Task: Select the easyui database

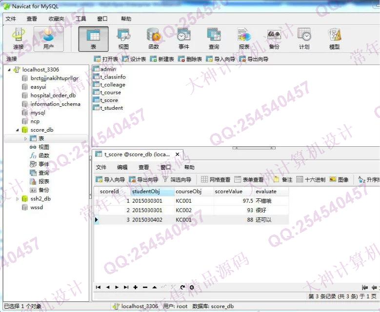Action: 34,87
